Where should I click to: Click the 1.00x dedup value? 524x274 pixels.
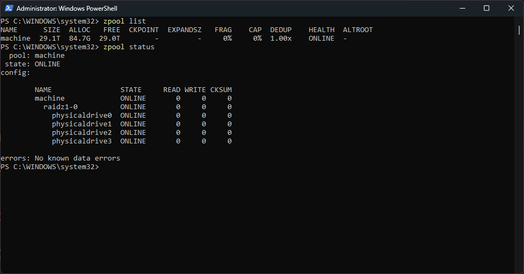coord(281,39)
